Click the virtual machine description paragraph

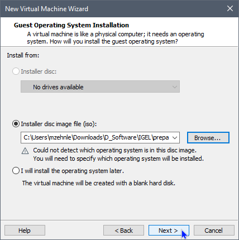point(116,37)
